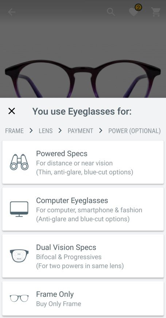Viewport: 166px width, 318px height.
Task: Open the shopping cart icon
Action: point(156,12)
